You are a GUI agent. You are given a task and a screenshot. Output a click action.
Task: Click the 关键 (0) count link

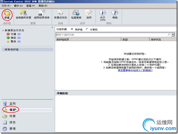(19, 34)
